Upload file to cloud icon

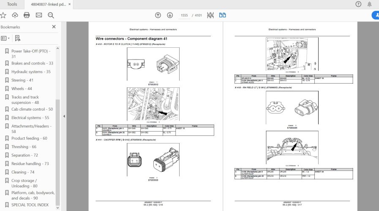tap(15, 15)
